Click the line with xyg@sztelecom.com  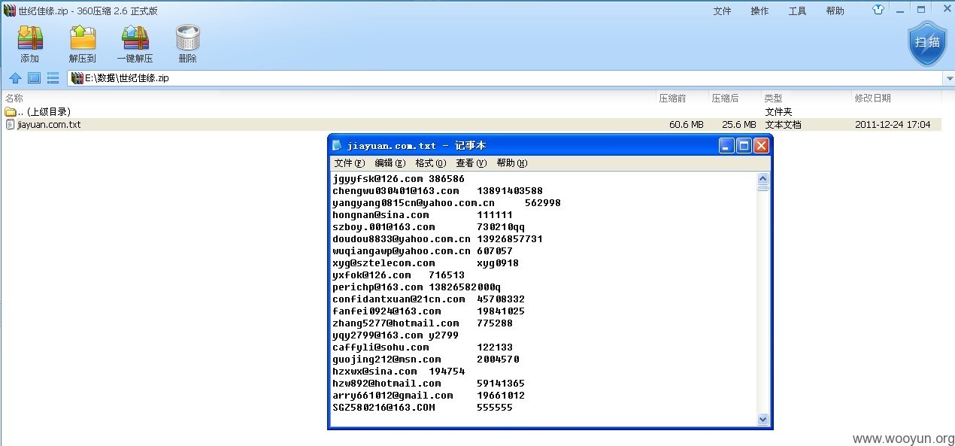click(x=426, y=263)
